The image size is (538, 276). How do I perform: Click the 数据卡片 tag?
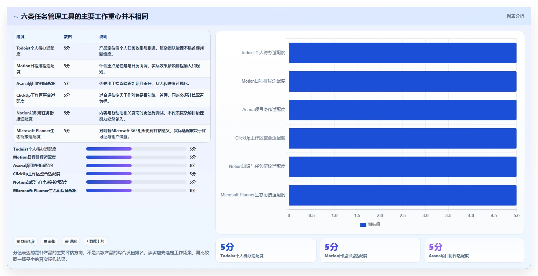[x=95, y=241]
